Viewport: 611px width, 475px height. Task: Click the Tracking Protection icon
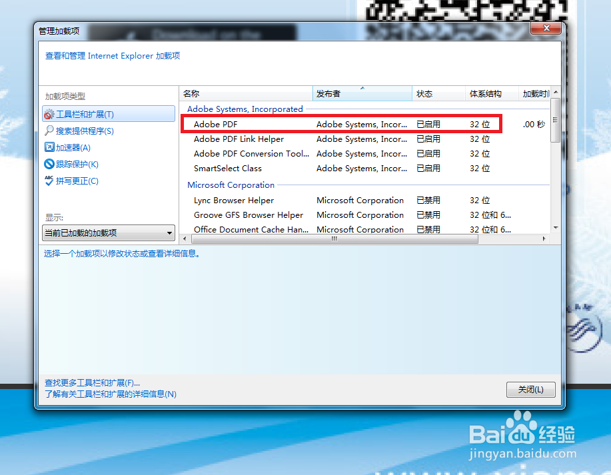49,164
